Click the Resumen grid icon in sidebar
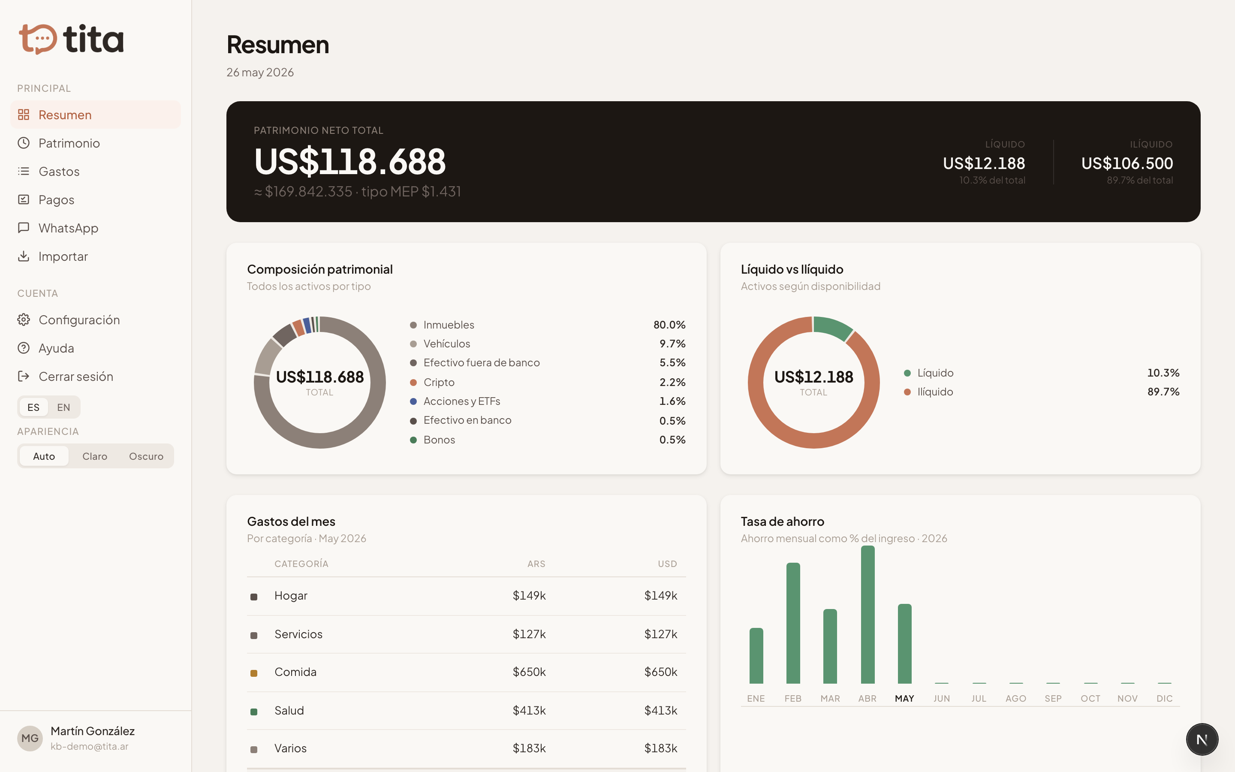1235x772 pixels. 24,115
